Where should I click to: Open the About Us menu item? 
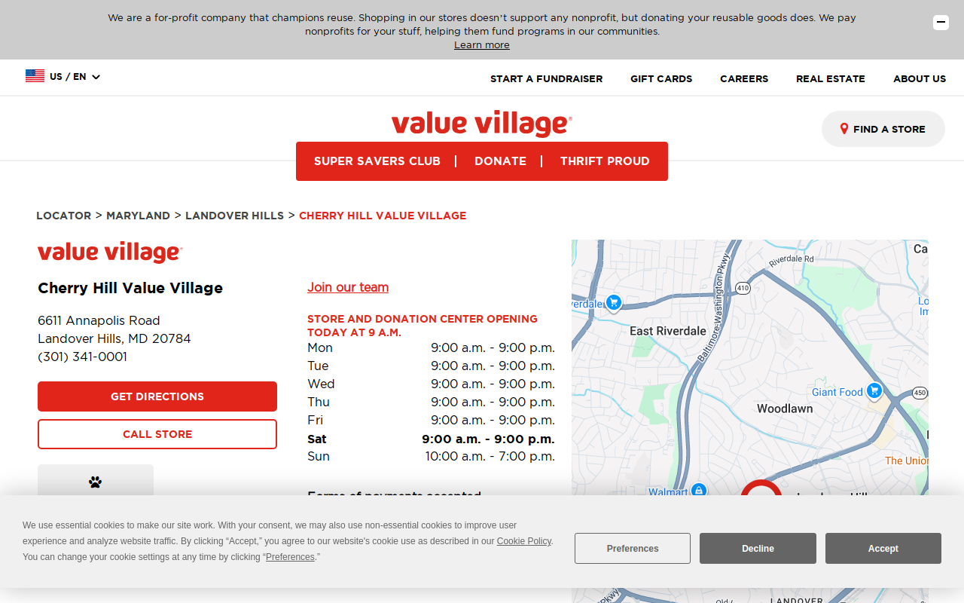pyautogui.click(x=920, y=78)
